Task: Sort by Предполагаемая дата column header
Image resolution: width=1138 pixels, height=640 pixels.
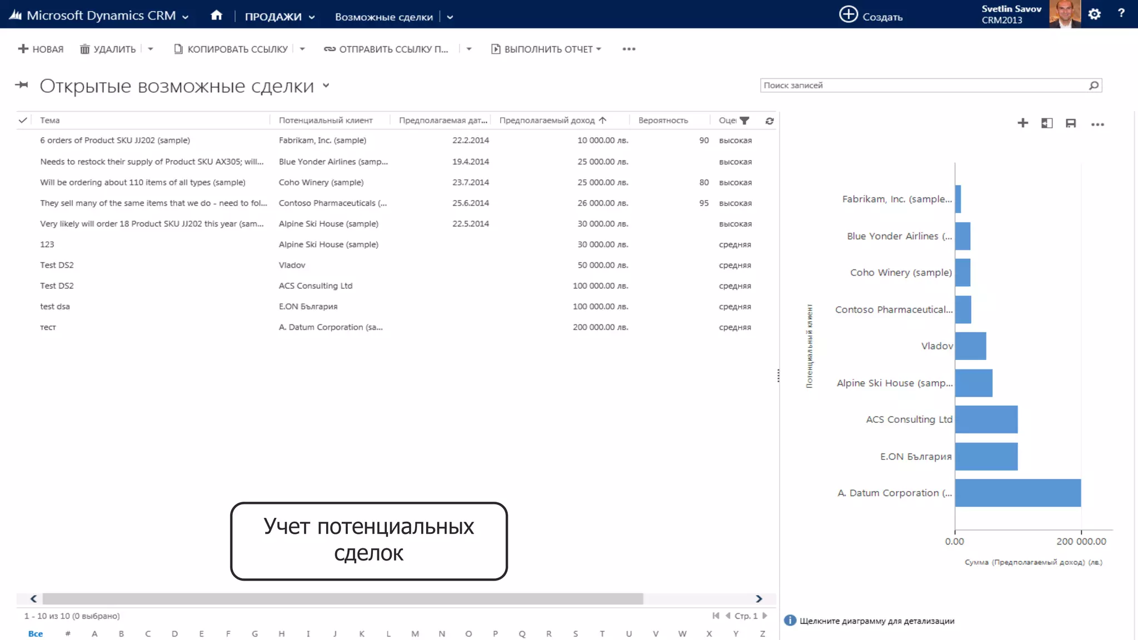Action: pyautogui.click(x=443, y=120)
